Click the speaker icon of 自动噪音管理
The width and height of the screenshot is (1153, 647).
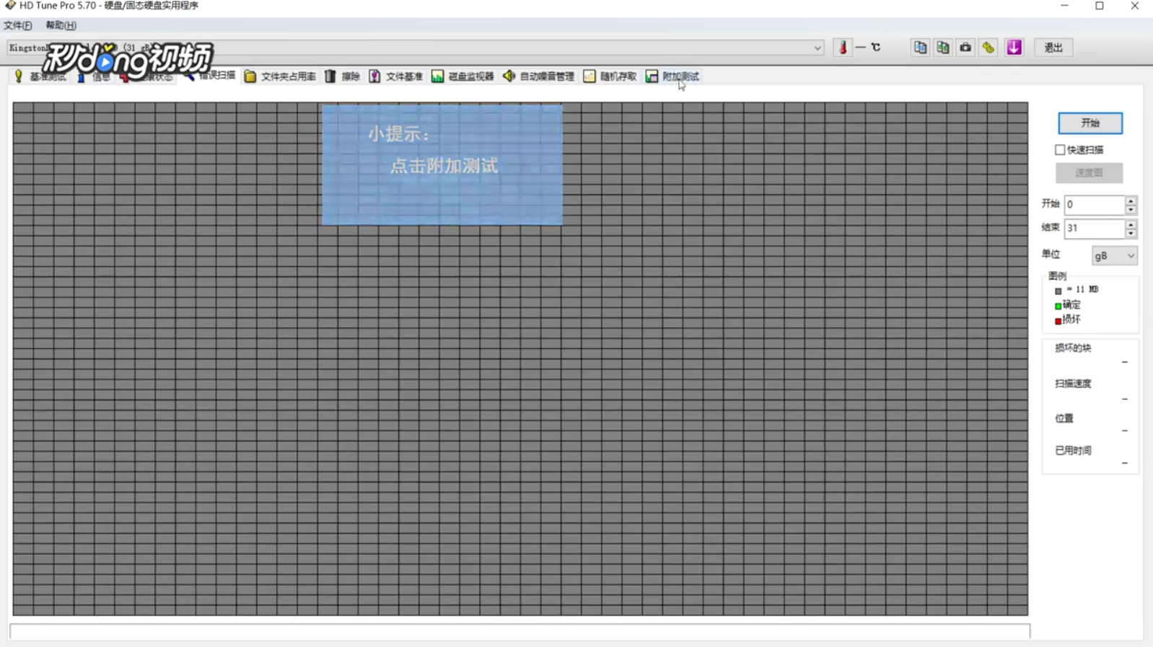(509, 76)
